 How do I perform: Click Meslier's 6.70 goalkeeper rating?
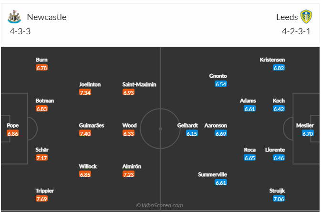(x=308, y=134)
